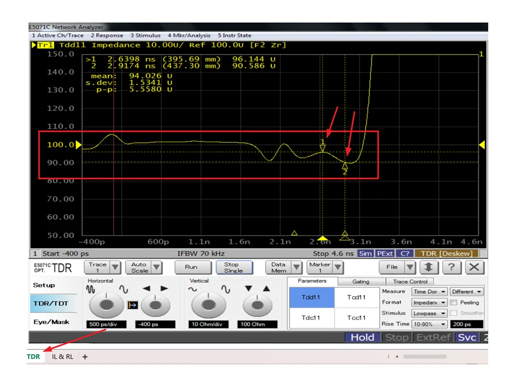
Task: Click the vertical flatten waveform icon
Action: pyautogui.click(x=192, y=290)
